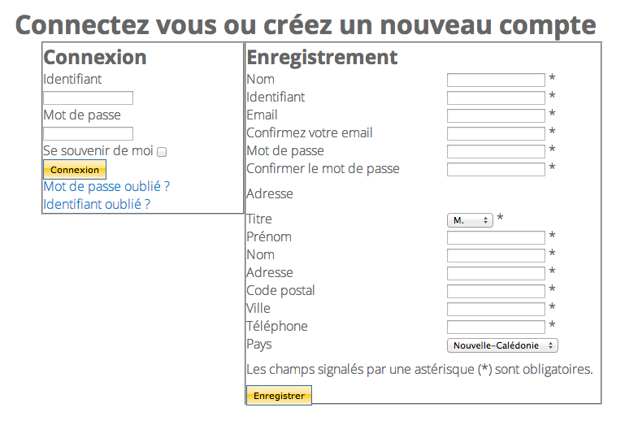Select the first Nom field under Enregistrement
625x438 pixels.
[x=496, y=80]
